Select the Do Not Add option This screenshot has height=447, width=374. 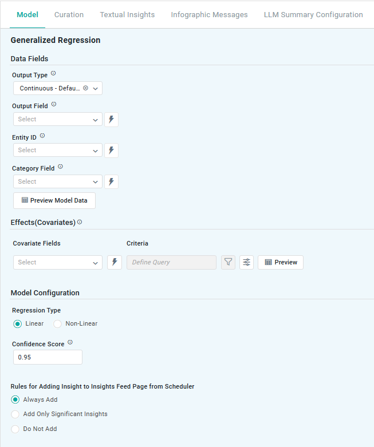(x=15, y=429)
